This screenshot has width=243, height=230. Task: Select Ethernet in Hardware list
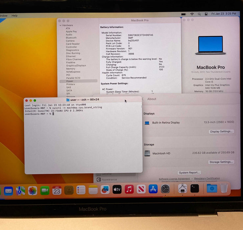click(x=71, y=57)
